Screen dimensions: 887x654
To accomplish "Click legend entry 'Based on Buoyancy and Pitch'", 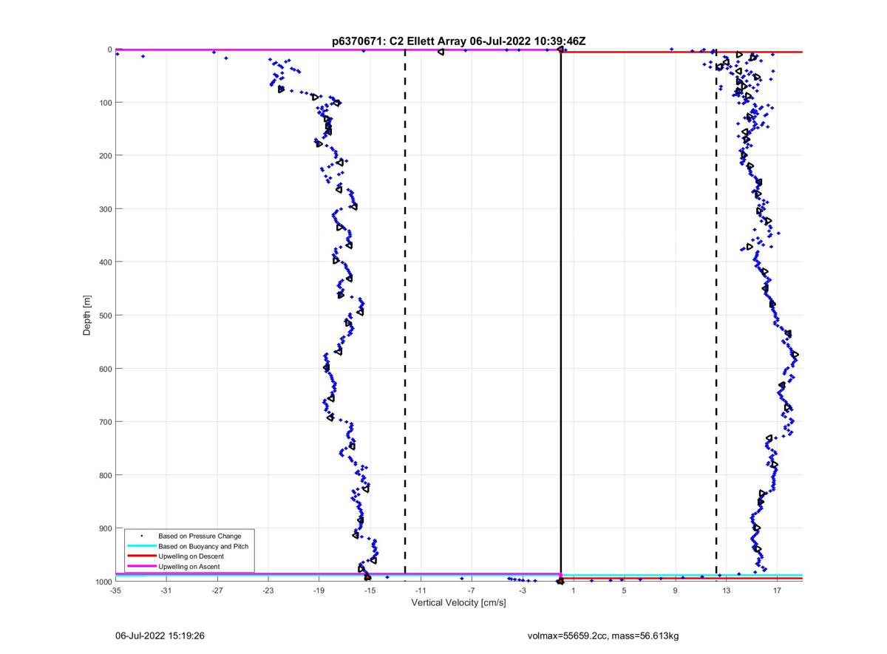I will point(203,546).
